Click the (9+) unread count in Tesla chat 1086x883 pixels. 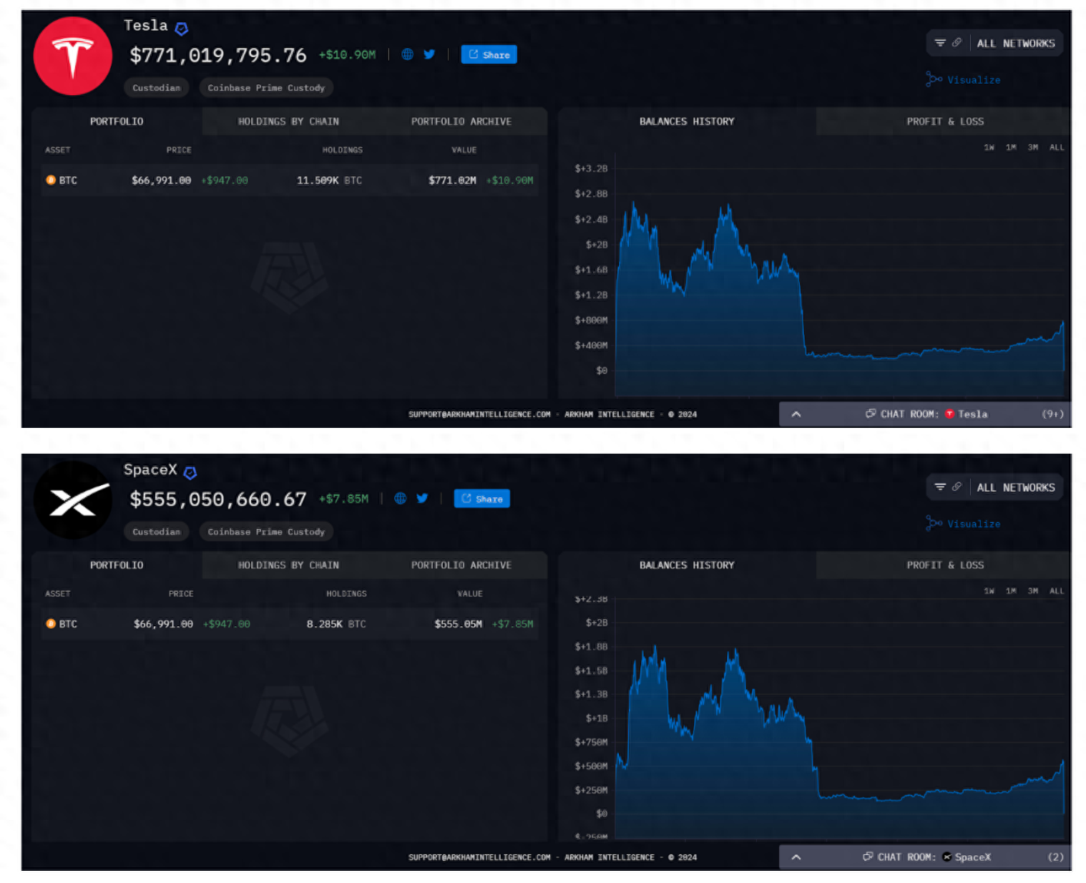click(1052, 414)
